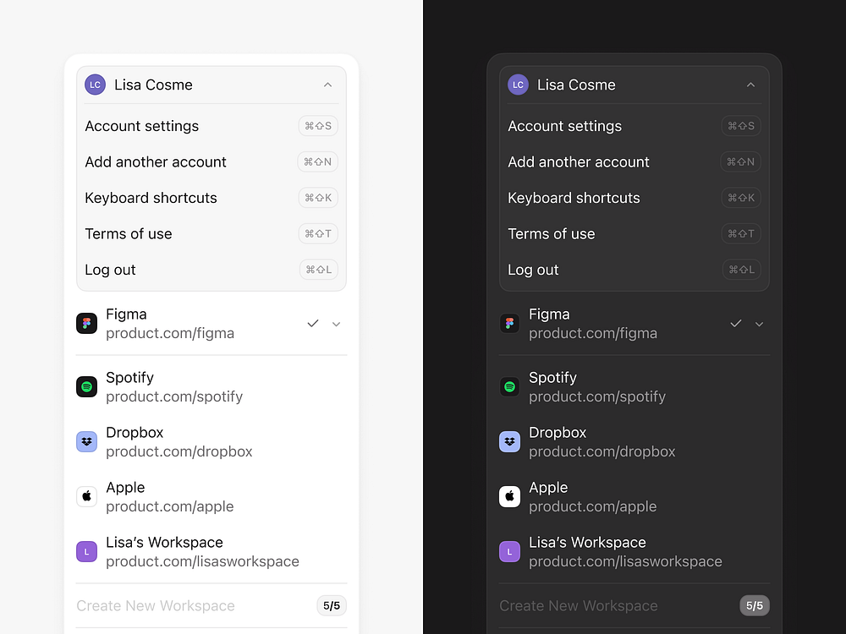This screenshot has height=634, width=846.
Task: Click the Spotify icon in dark panel
Action: [x=509, y=387]
